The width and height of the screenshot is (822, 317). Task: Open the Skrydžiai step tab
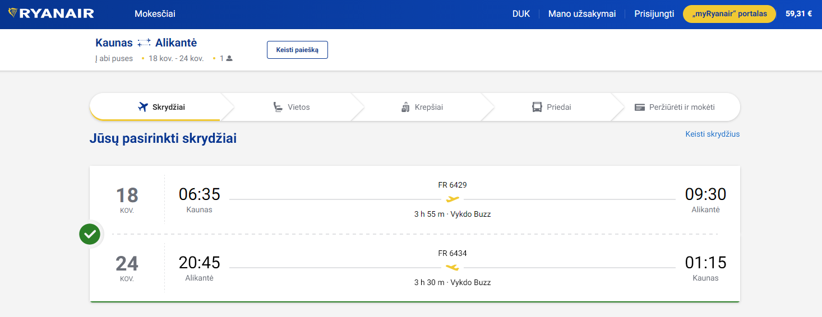click(x=161, y=107)
